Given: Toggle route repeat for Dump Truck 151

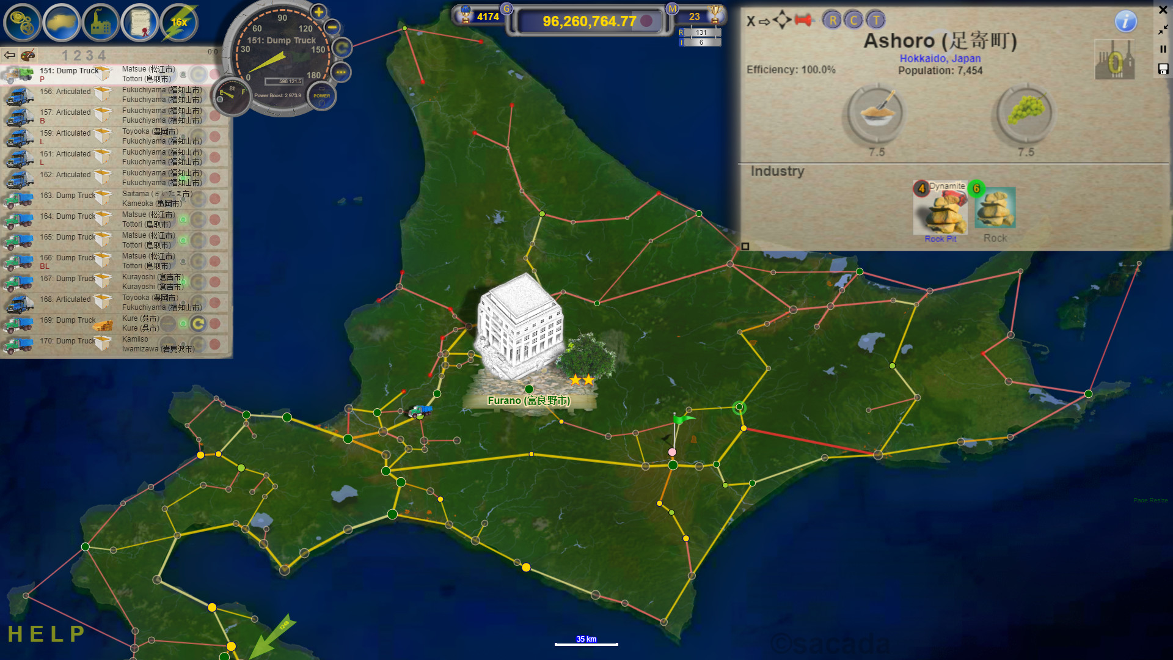Looking at the screenshot, I should 199,74.
